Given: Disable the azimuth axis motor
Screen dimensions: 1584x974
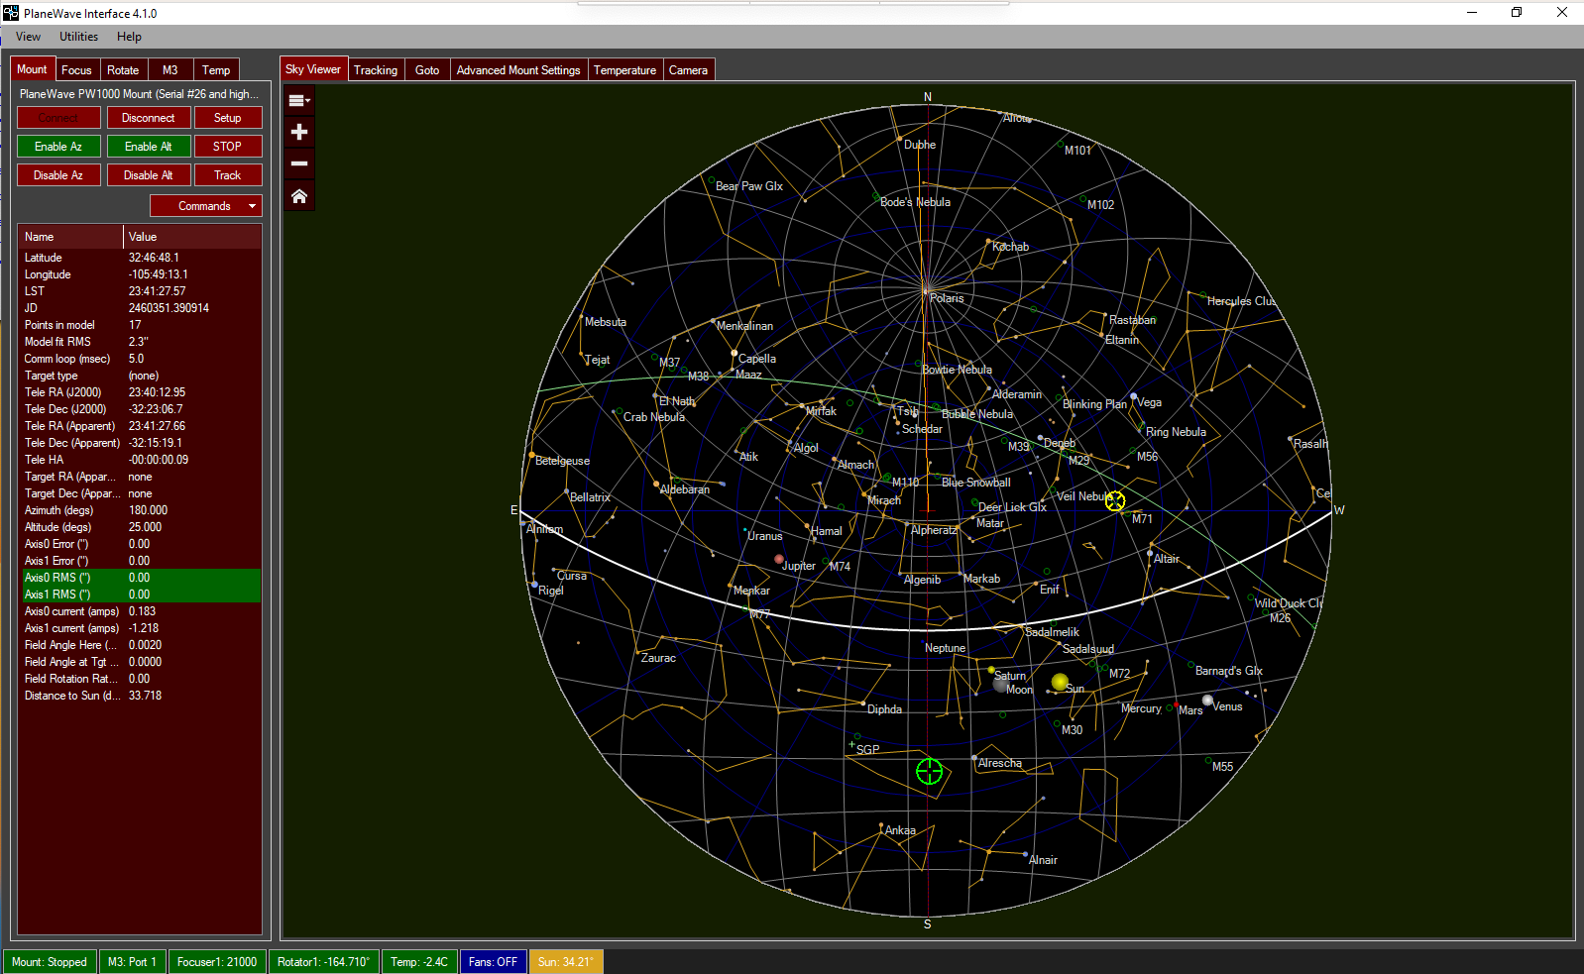Looking at the screenshot, I should pos(58,175).
